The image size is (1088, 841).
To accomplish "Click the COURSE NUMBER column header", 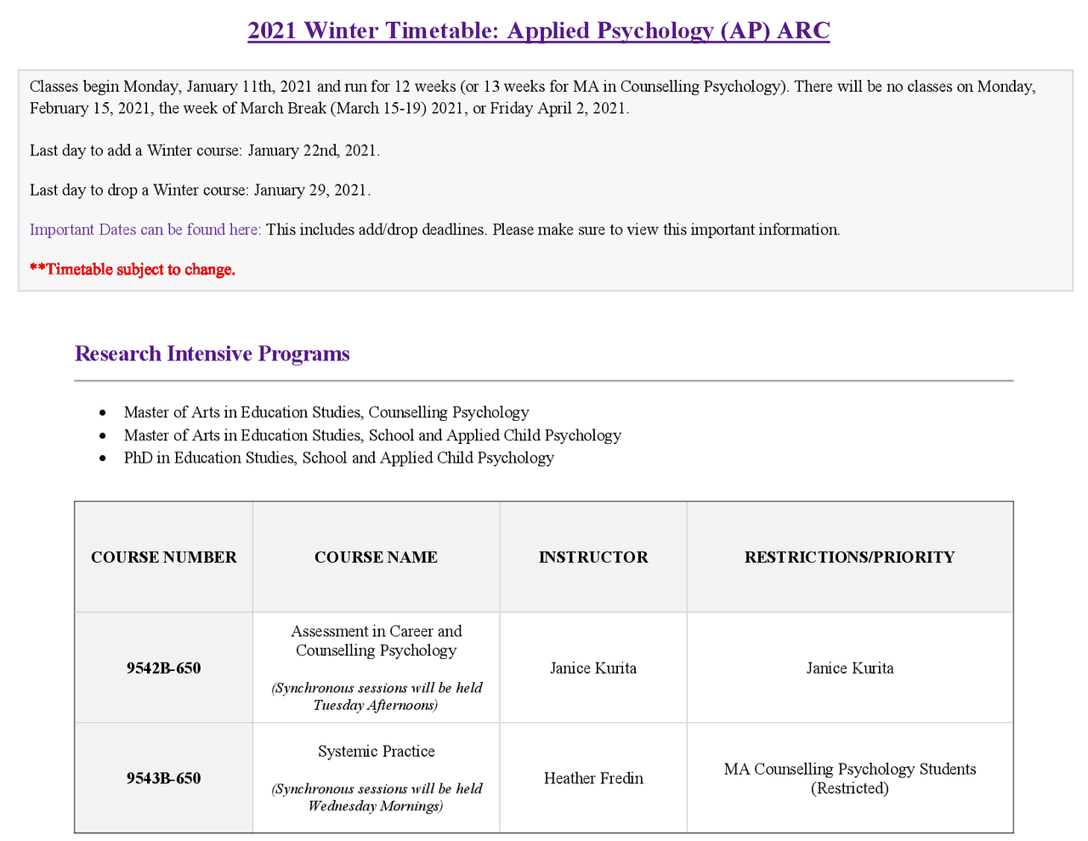I will tap(163, 557).
